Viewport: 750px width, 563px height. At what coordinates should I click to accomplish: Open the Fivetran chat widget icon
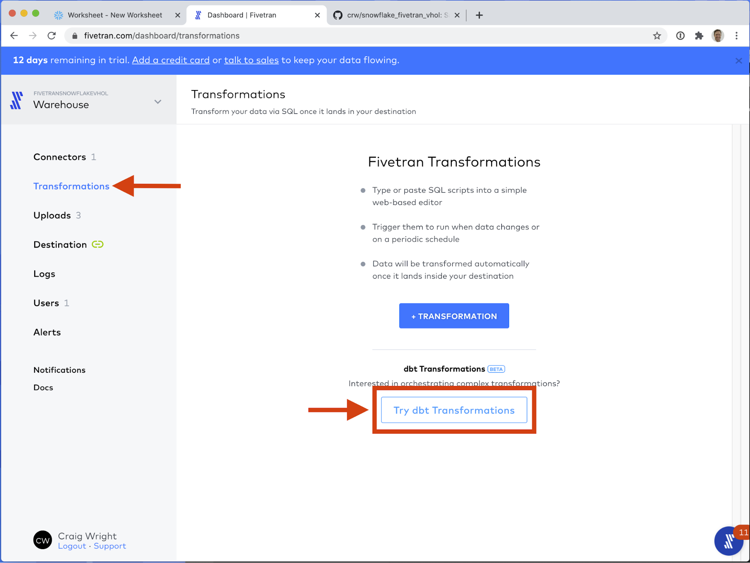[728, 541]
